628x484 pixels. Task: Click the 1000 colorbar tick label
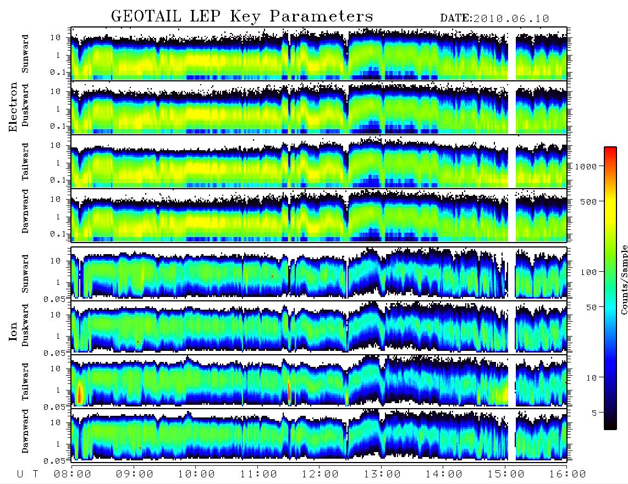coord(586,167)
